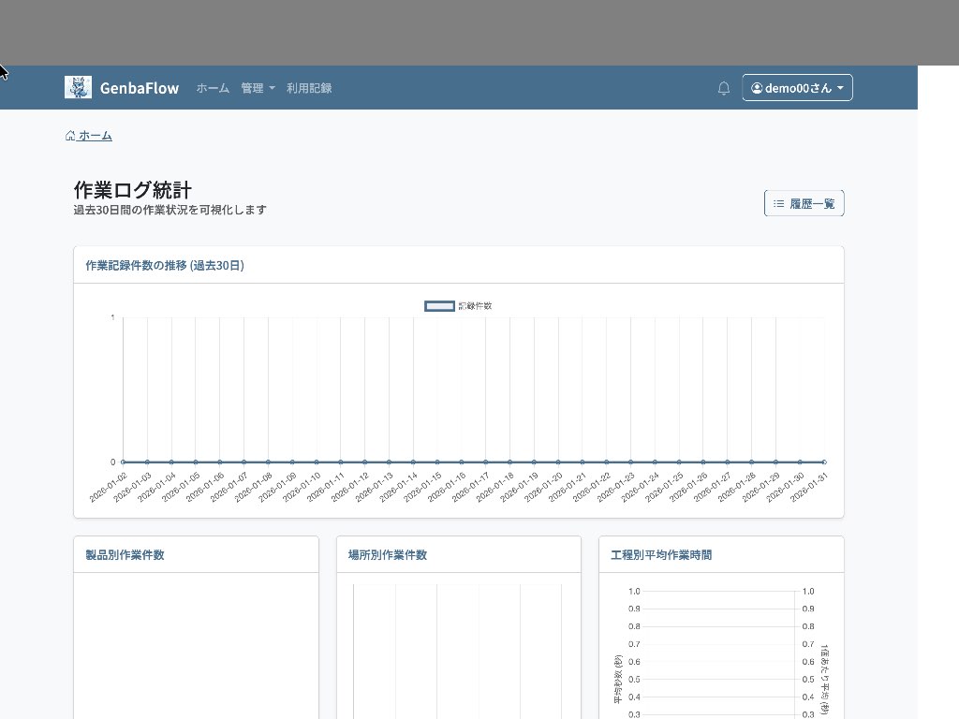This screenshot has height=719, width=959.
Task: Click the 作業記録件数の推移 card header
Action: click(165, 266)
